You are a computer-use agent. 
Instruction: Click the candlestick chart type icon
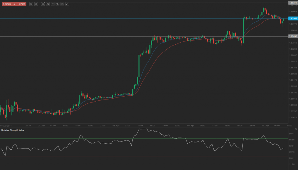click(48, 4)
